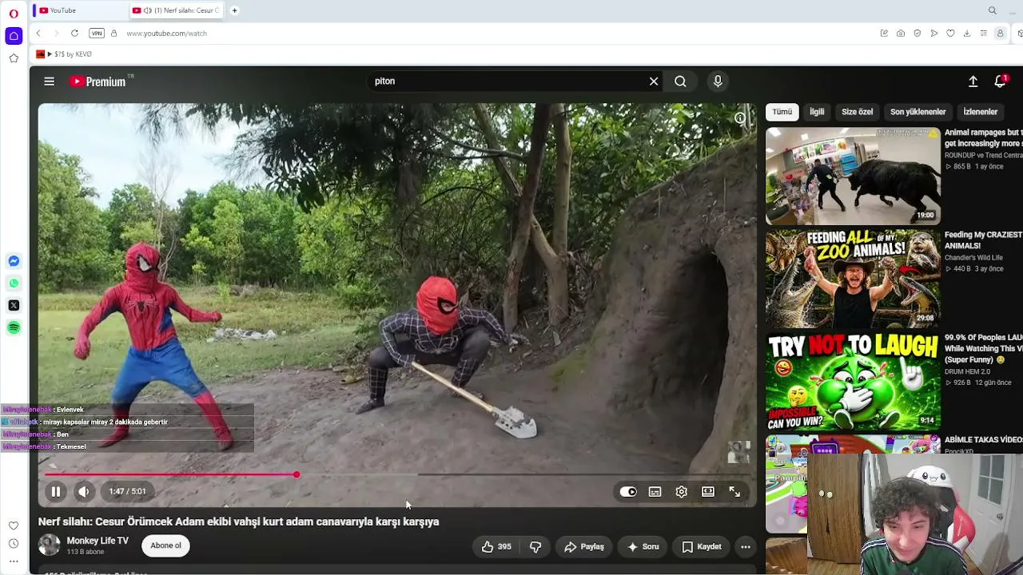Add page to bookmarks with toolbar heart
Image resolution: width=1023 pixels, height=575 pixels.
pos(950,34)
